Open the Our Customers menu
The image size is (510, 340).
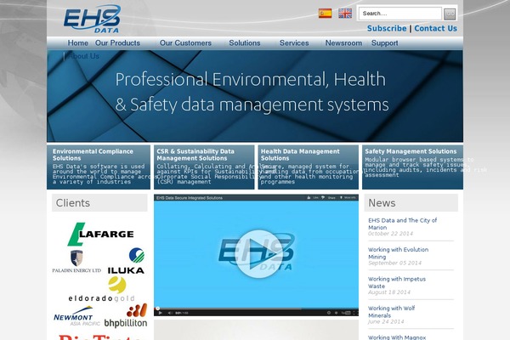[x=185, y=43]
